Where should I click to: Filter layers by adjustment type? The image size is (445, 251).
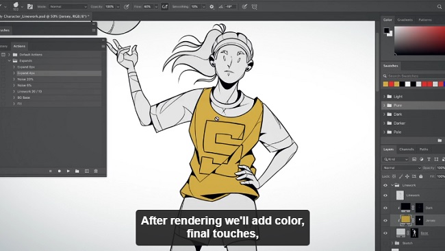coord(422,159)
